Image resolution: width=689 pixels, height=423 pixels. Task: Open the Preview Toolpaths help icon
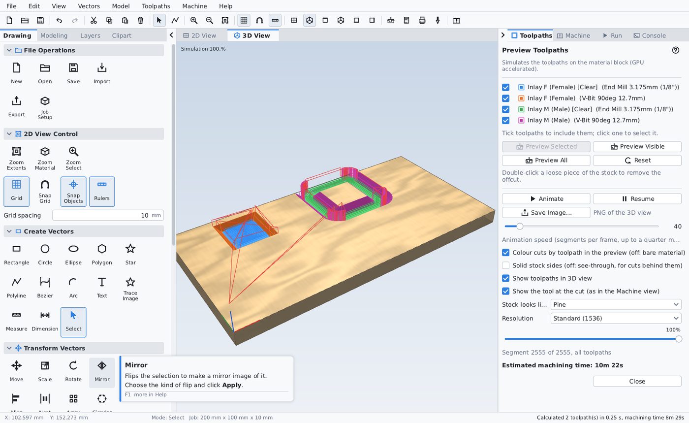click(x=676, y=50)
